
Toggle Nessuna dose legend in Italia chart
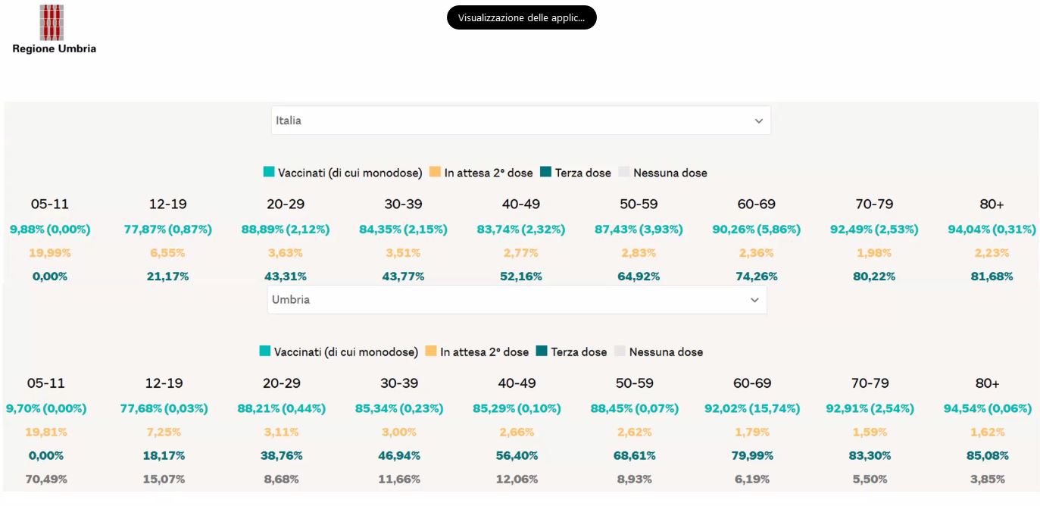(x=624, y=172)
